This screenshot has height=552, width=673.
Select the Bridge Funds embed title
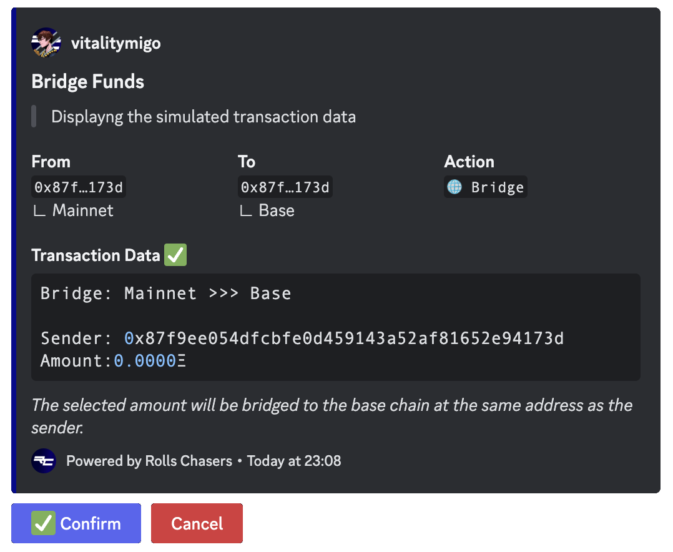point(88,82)
